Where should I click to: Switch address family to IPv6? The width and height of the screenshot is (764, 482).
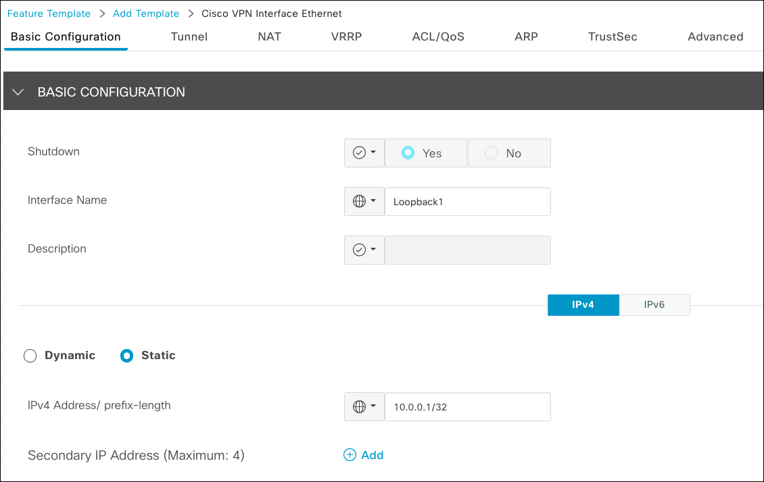(x=654, y=304)
